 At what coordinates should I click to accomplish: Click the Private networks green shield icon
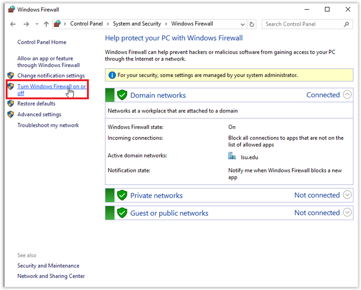[122, 195]
